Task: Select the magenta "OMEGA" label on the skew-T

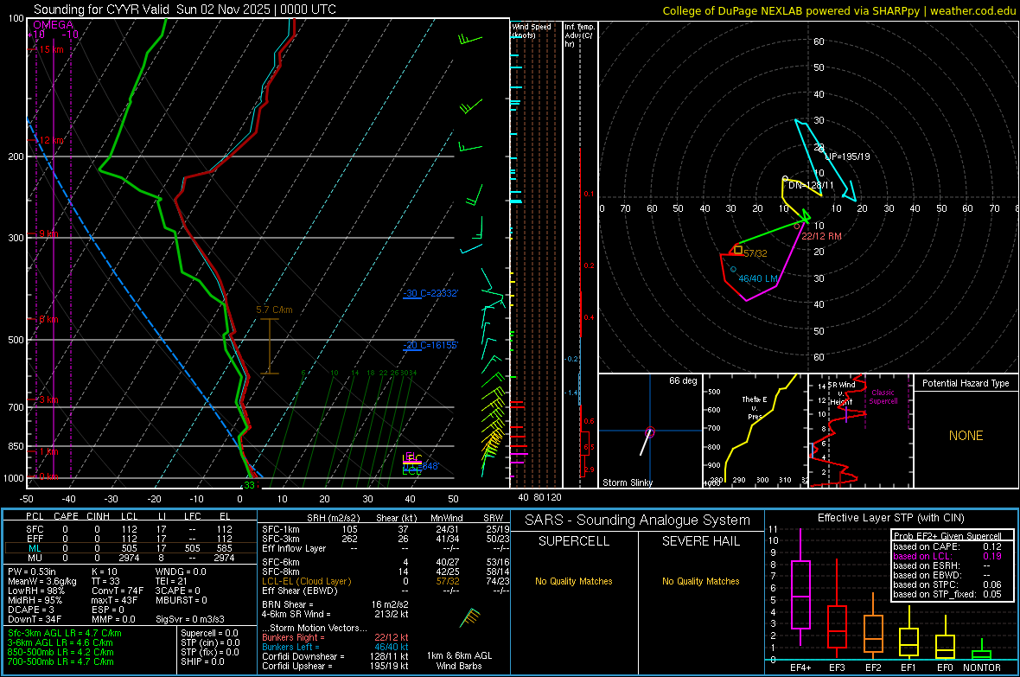Action: tap(54, 25)
